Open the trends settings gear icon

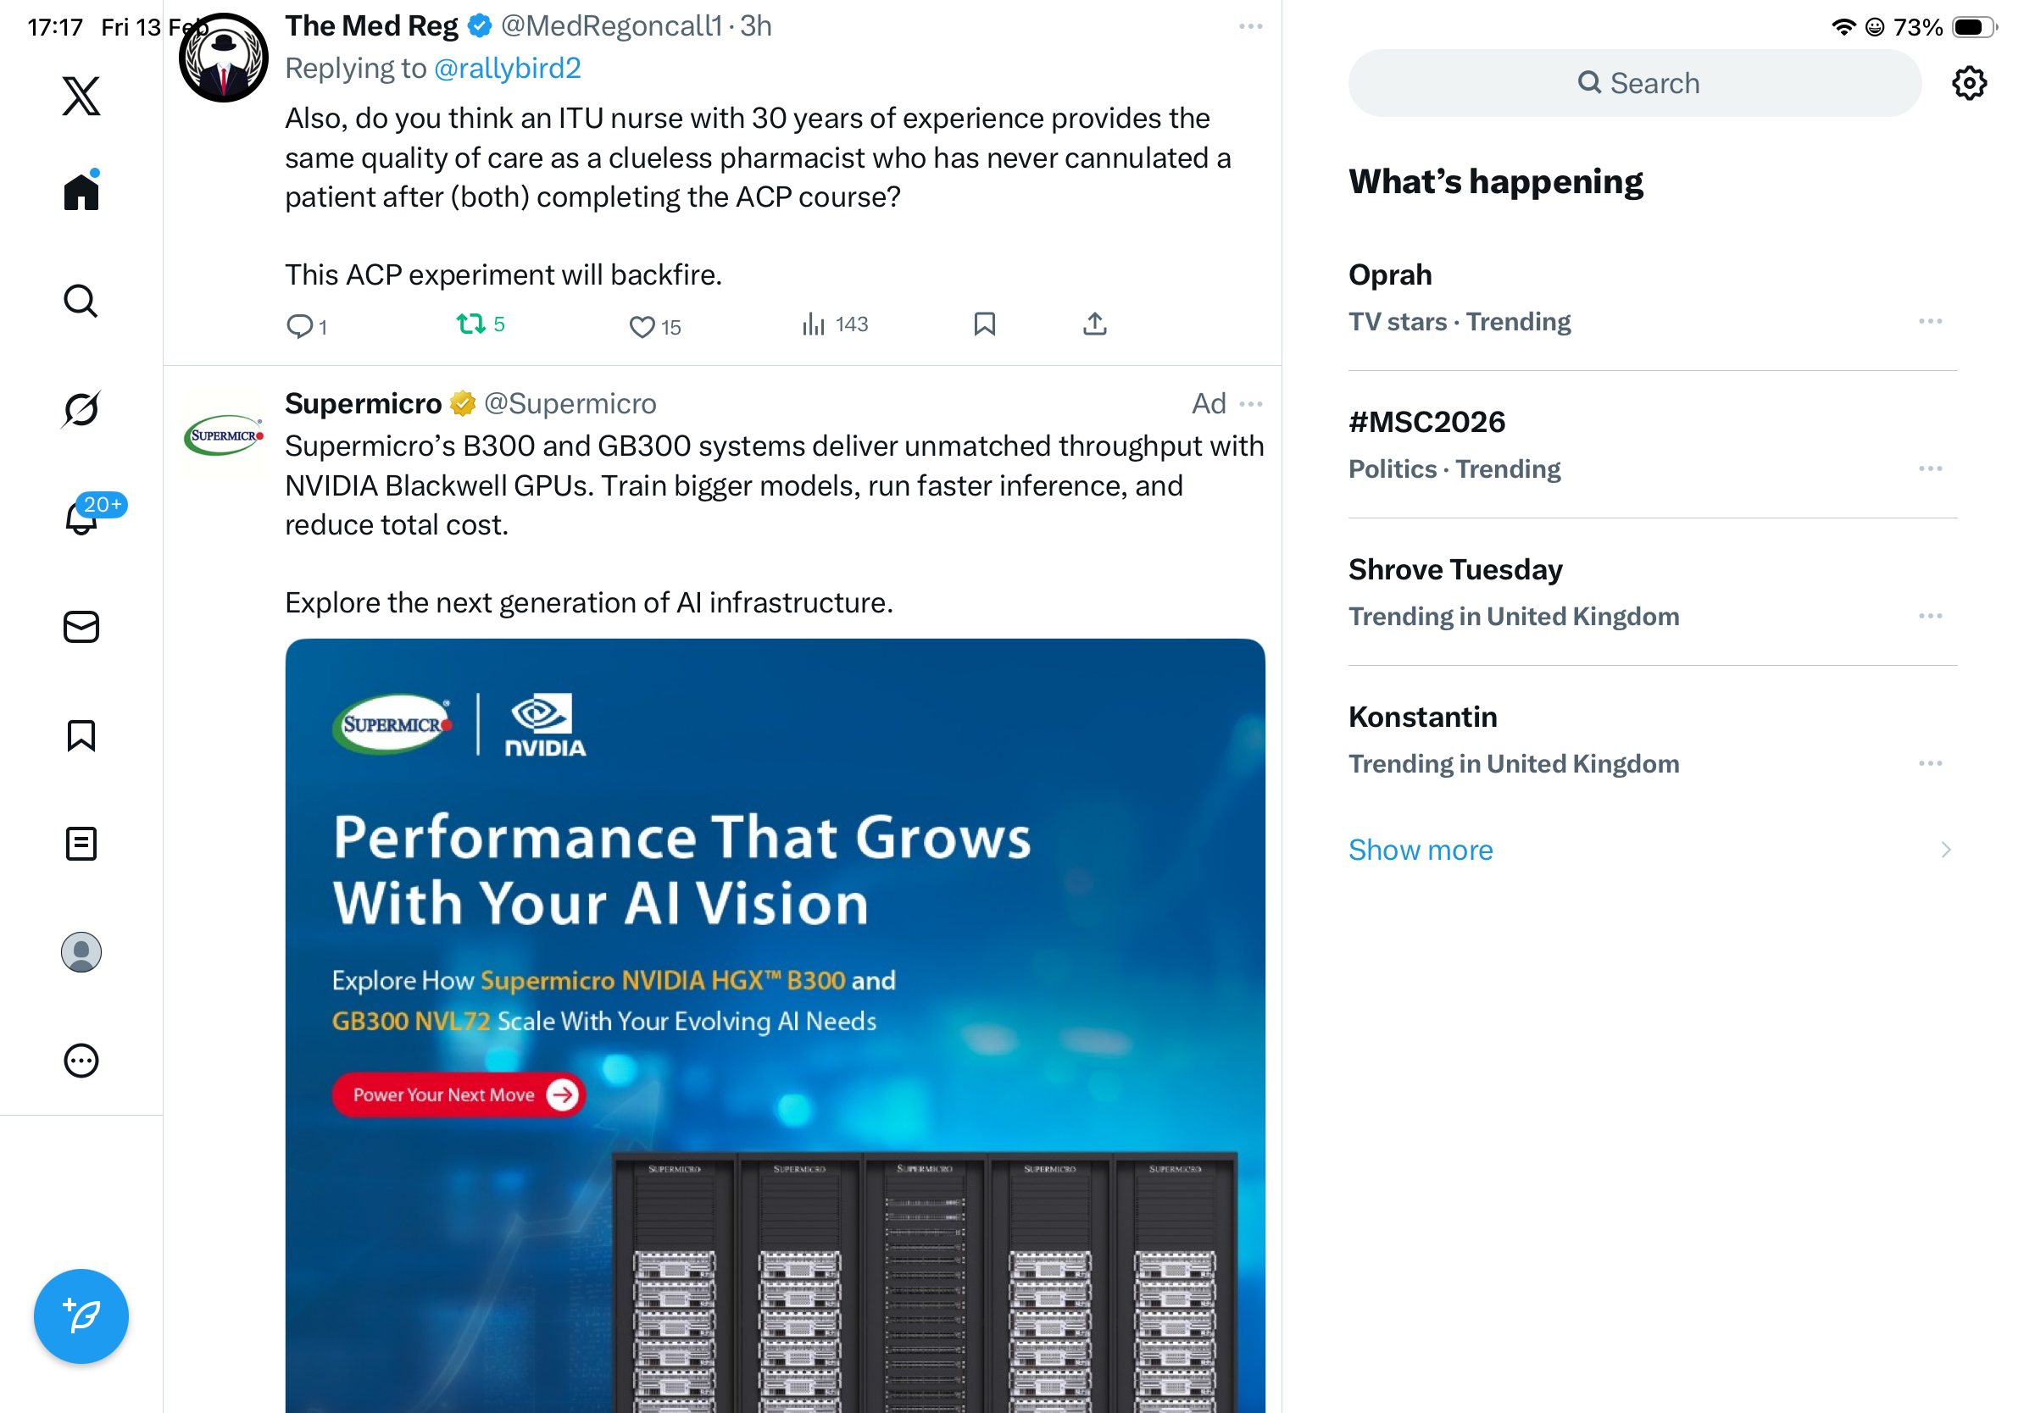tap(1968, 84)
